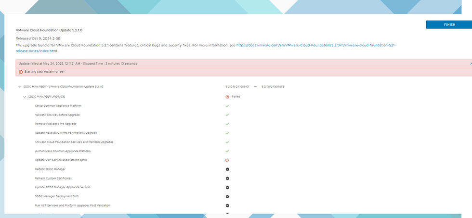Image resolution: width=472 pixels, height=218 pixels.
Task: Click the Update Necessary RPMs For Photon4 Upgrade step
Action: point(66,133)
